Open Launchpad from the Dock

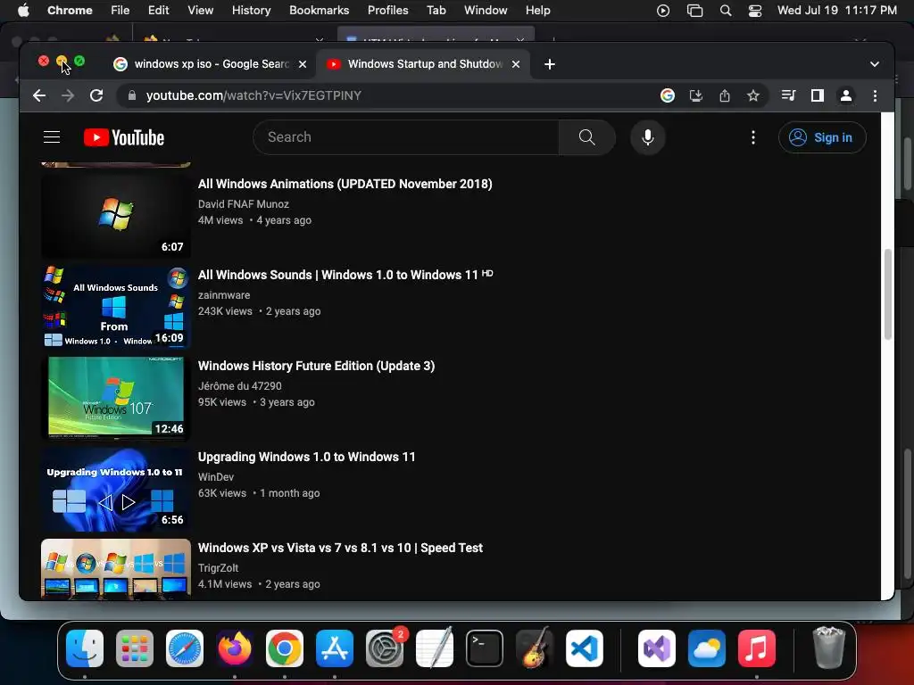click(x=135, y=648)
